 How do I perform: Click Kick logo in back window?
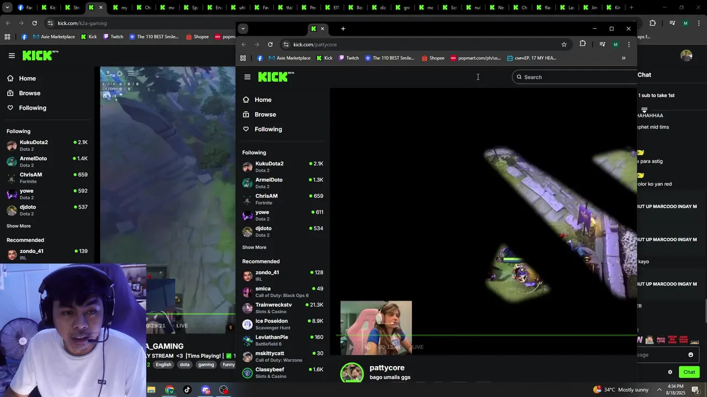[40, 55]
